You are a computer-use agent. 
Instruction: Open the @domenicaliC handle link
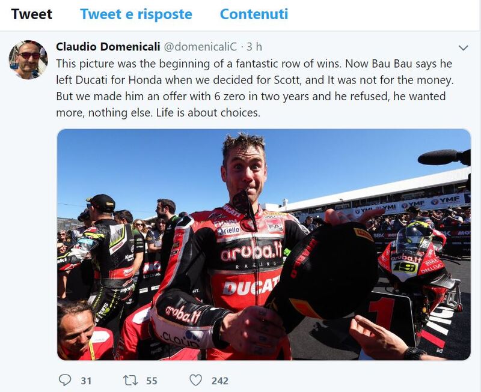coord(200,47)
